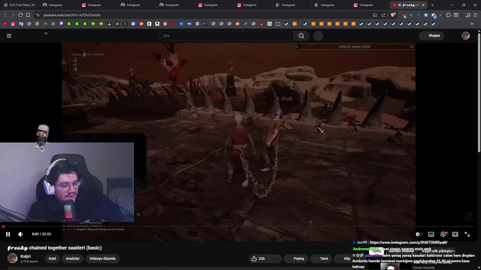Open the account avatar menu

[466, 36]
